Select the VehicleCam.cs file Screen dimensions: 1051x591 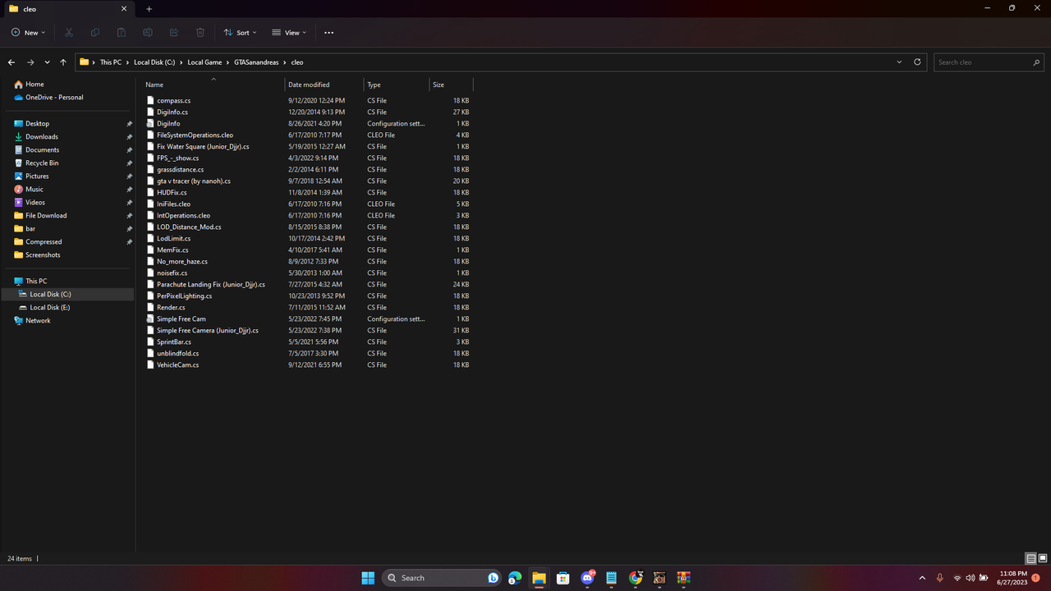pyautogui.click(x=177, y=365)
